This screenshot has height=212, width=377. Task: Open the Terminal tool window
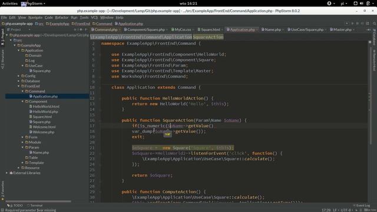(35, 206)
